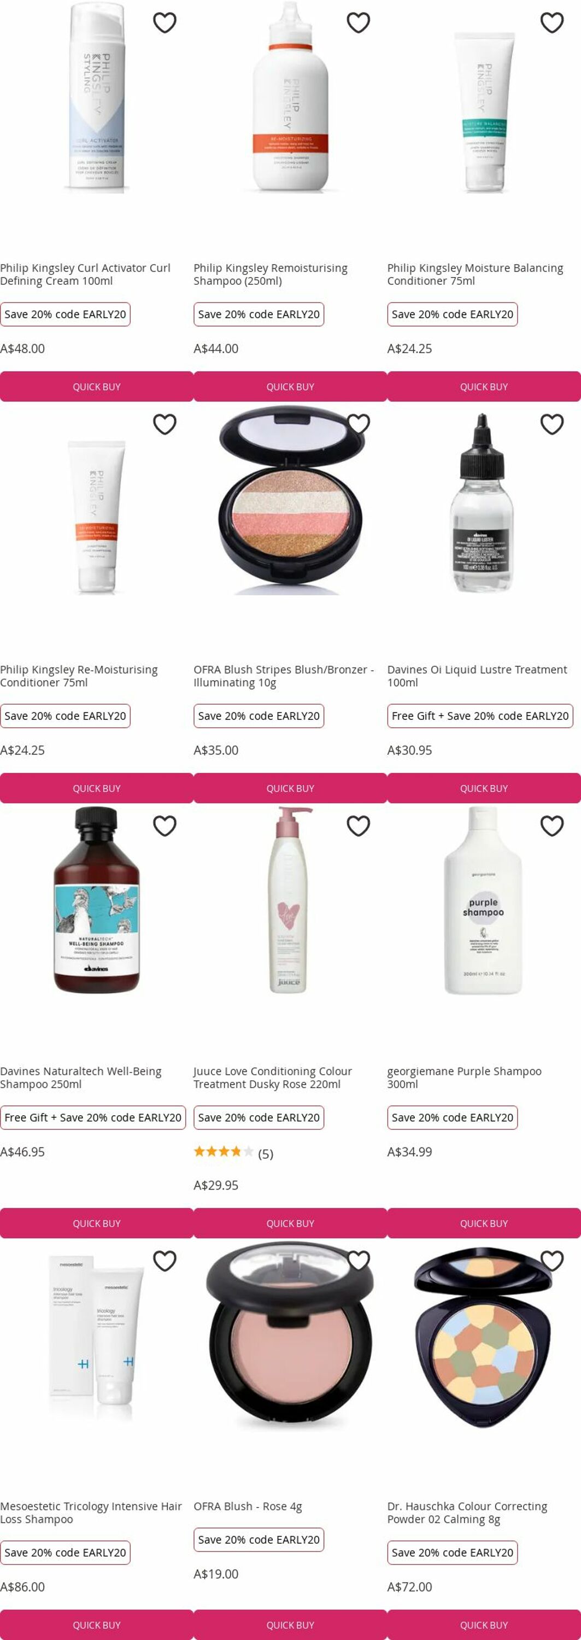This screenshot has height=1640, width=581.
Task: Toggle wishlist heart for Remoisturising Shampoo
Action: [358, 23]
